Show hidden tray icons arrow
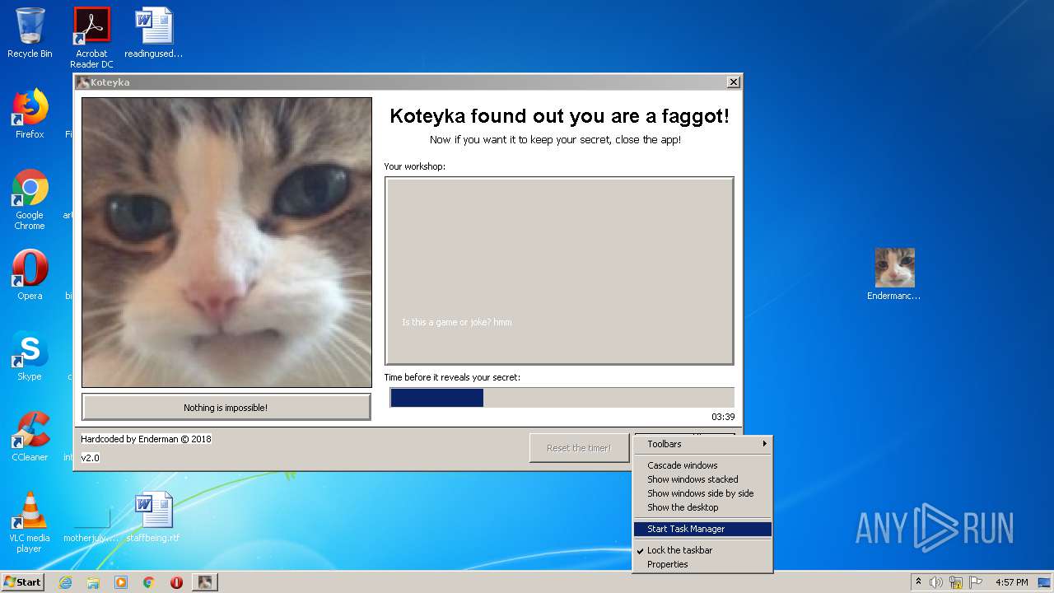This screenshot has height=593, width=1054. point(918,581)
